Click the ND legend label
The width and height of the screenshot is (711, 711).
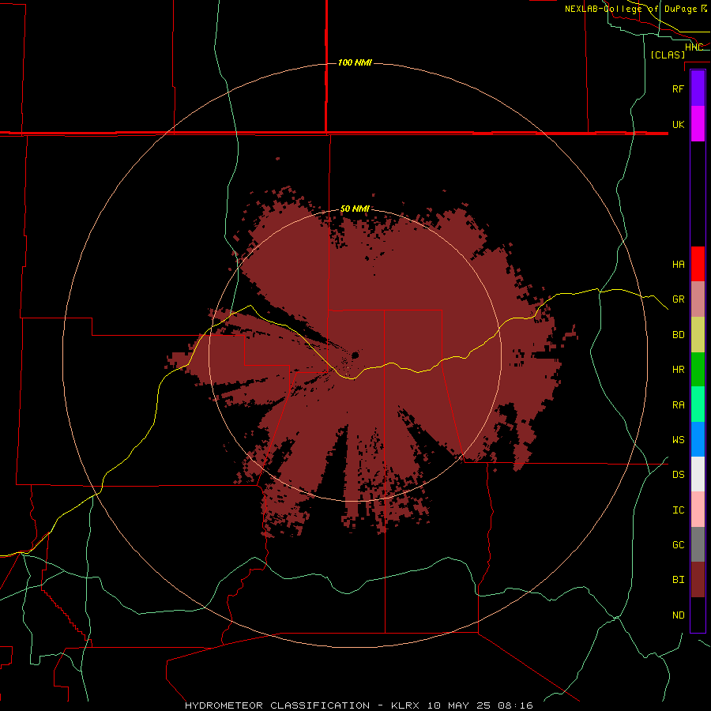[x=678, y=615]
